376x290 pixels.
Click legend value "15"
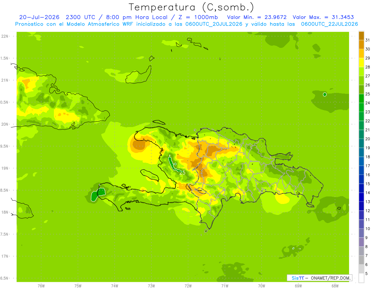tap(368, 184)
